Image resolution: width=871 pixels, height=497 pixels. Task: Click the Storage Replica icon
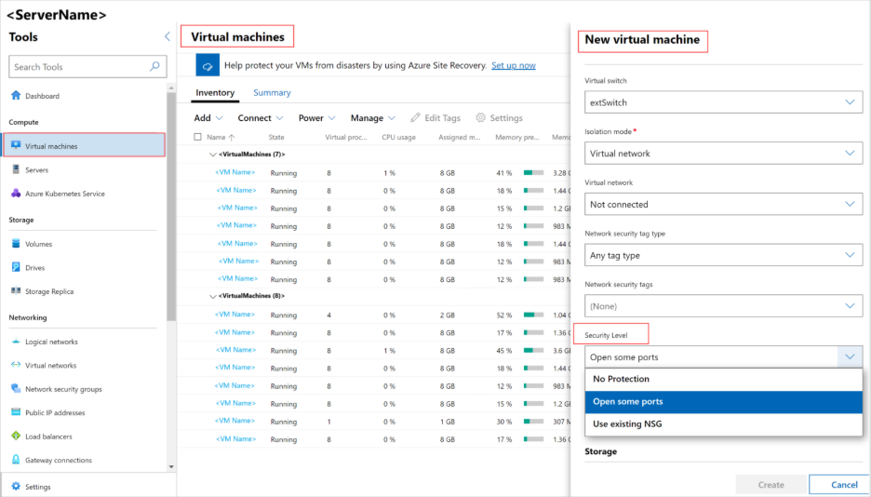pos(16,290)
